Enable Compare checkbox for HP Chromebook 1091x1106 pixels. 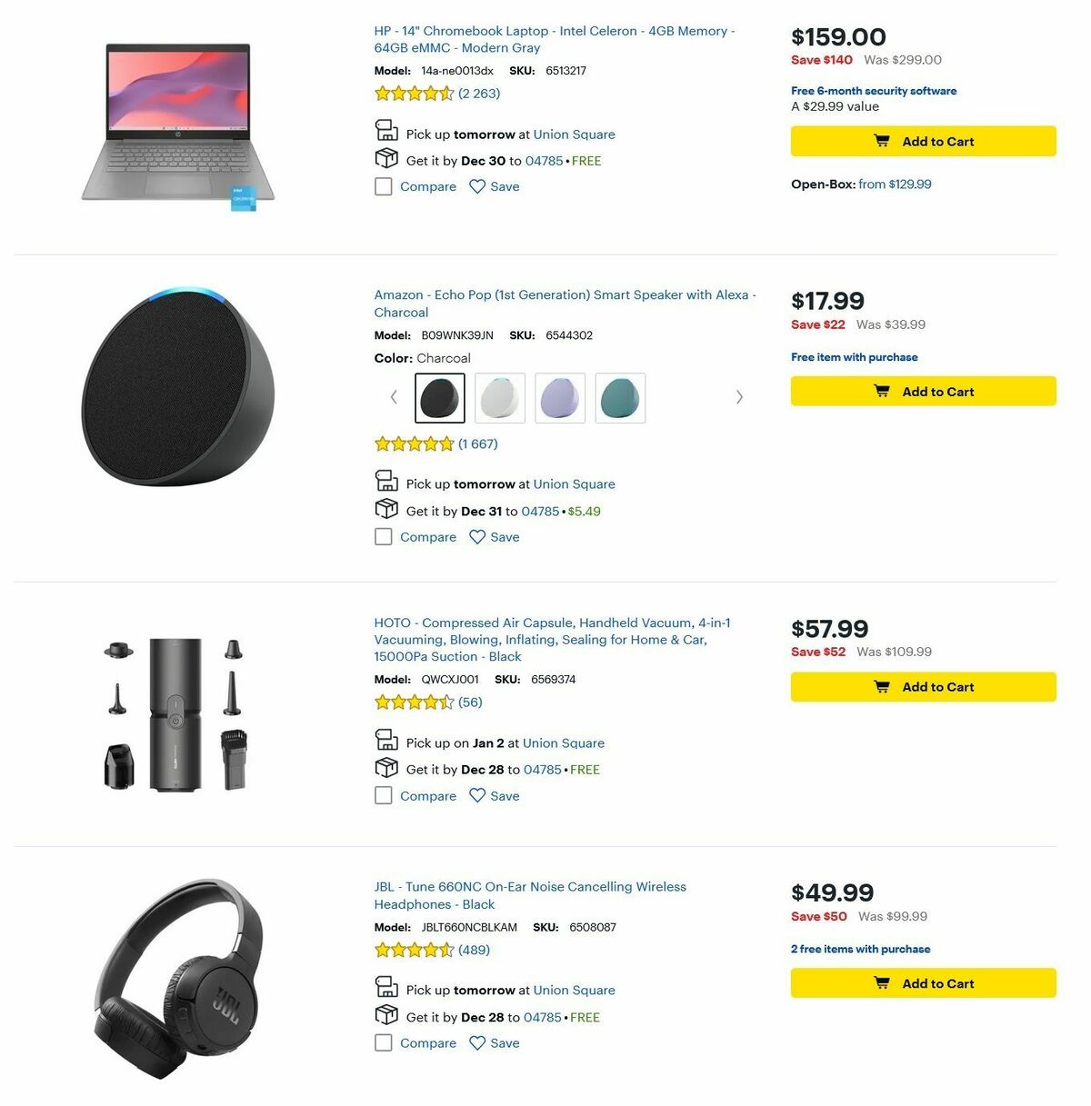point(383,186)
